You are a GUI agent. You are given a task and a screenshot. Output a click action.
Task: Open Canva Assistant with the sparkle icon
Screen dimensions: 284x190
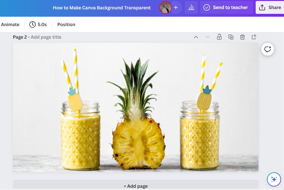pos(273,179)
